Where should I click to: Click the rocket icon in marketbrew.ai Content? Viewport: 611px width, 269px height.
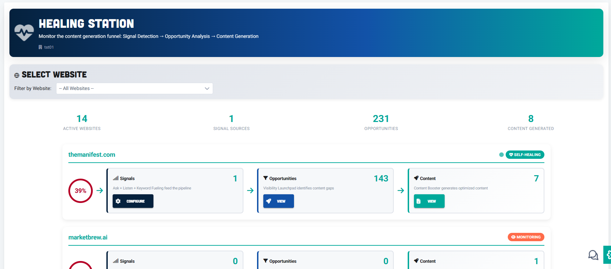pyautogui.click(x=416, y=261)
